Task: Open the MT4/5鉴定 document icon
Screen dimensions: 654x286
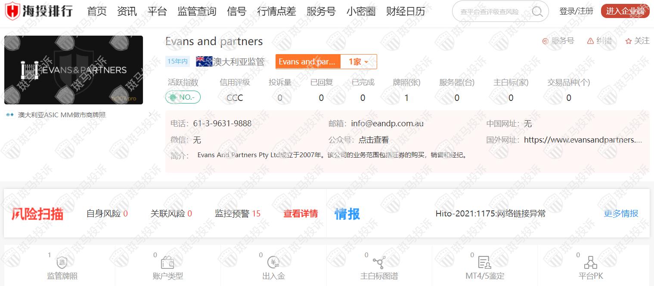Action: click(x=484, y=262)
